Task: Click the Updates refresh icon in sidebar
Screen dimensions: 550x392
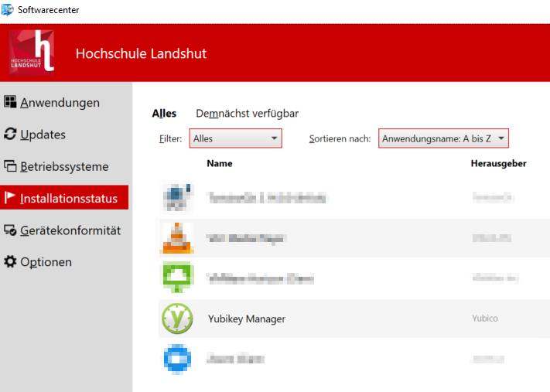Action: click(10, 135)
